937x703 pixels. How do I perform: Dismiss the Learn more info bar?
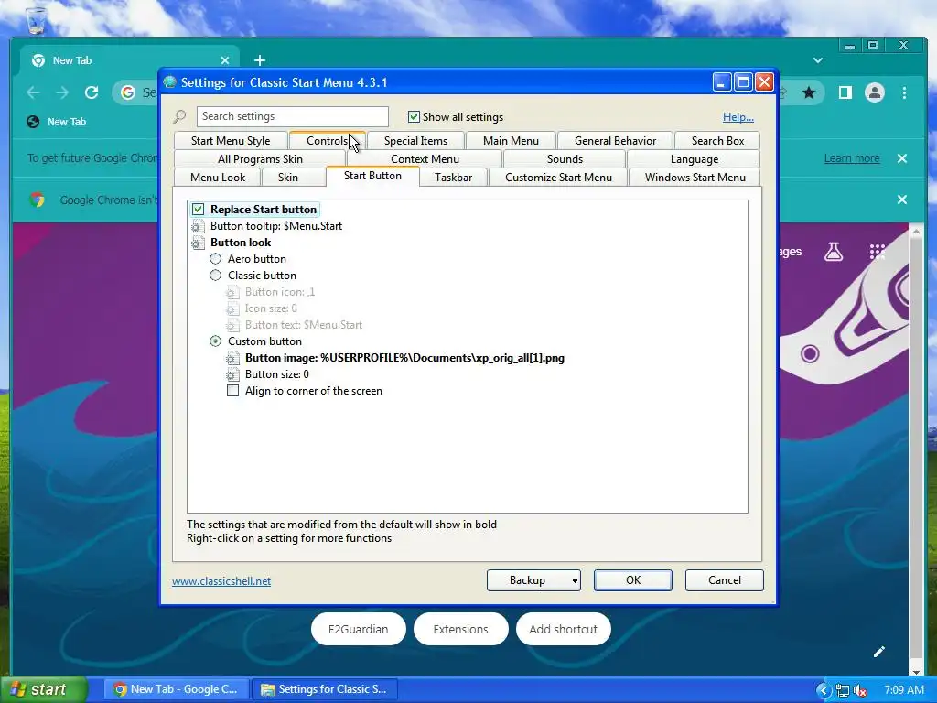point(902,158)
